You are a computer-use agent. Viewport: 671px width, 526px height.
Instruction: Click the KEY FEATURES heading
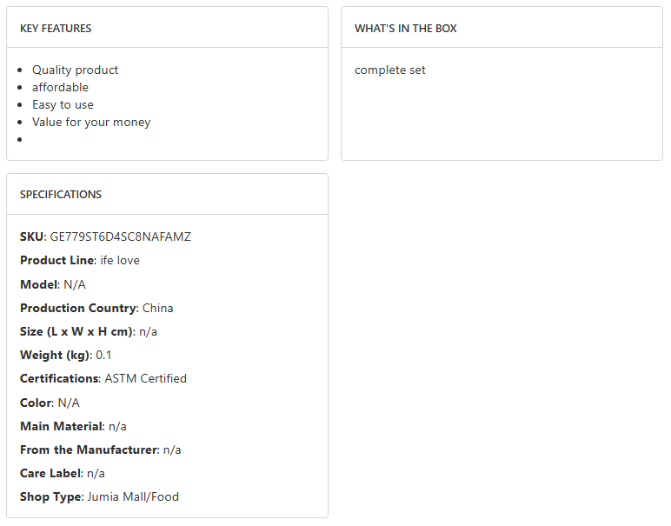pos(56,29)
